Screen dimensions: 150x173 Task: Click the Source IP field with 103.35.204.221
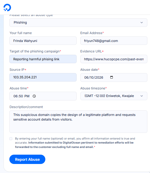point(43,77)
